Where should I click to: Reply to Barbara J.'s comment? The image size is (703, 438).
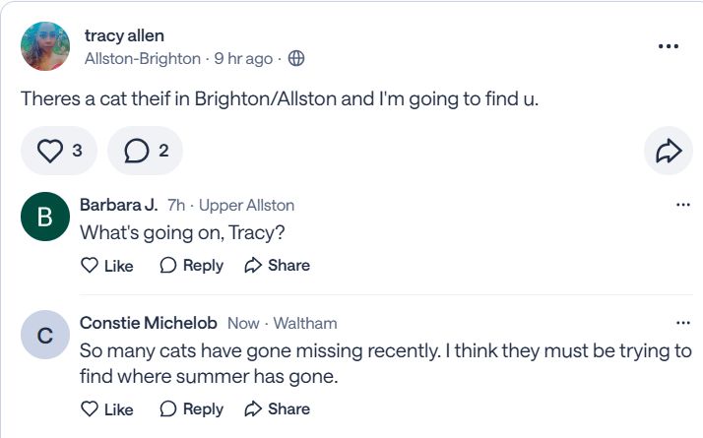pos(191,265)
